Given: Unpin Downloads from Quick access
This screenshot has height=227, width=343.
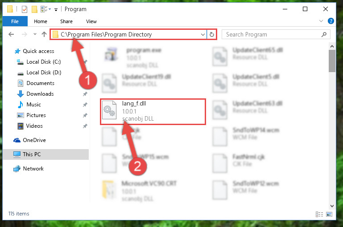Looking at the screenshot, I should tap(85, 94).
